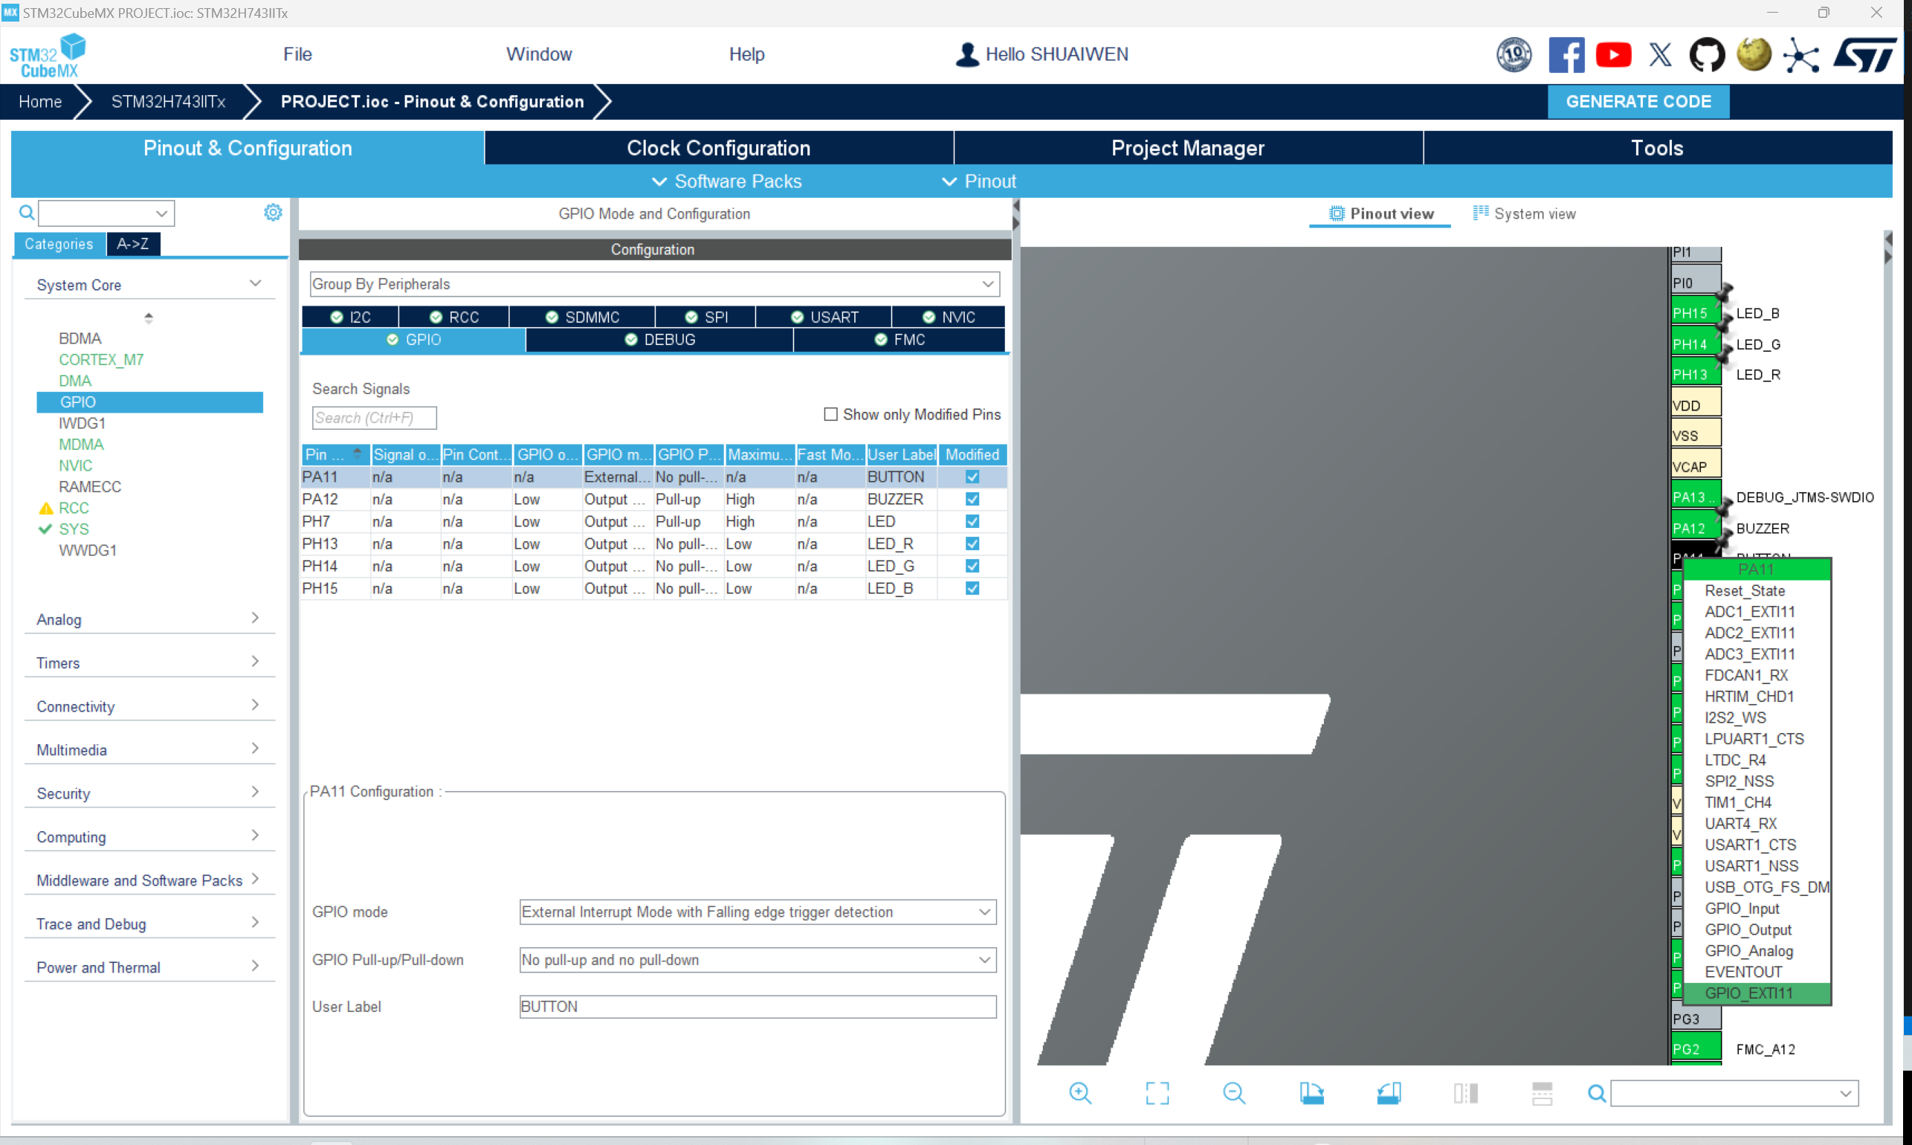This screenshot has height=1145, width=1912.
Task: Open the GitHub icon link
Action: tap(1706, 55)
